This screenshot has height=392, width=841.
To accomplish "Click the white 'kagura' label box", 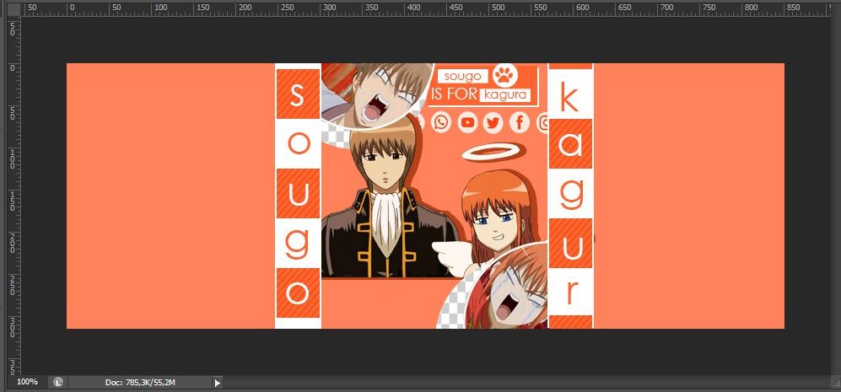I will pyautogui.click(x=504, y=95).
